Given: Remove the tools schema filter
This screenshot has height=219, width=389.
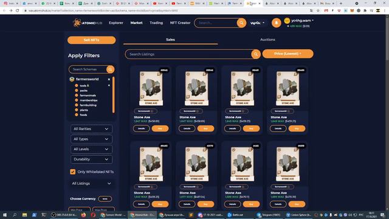Looking at the screenshot, I should point(109,85).
